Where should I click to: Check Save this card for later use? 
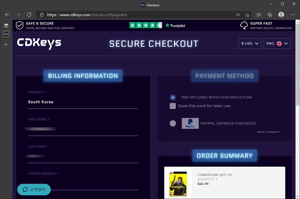coord(173,106)
